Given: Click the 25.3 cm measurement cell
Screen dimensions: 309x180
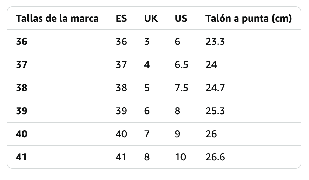Looking at the screenshot, I should click(215, 111).
